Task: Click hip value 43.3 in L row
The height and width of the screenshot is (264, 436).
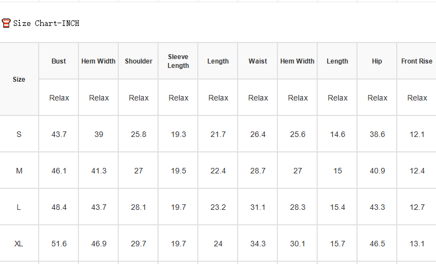Action: (377, 207)
